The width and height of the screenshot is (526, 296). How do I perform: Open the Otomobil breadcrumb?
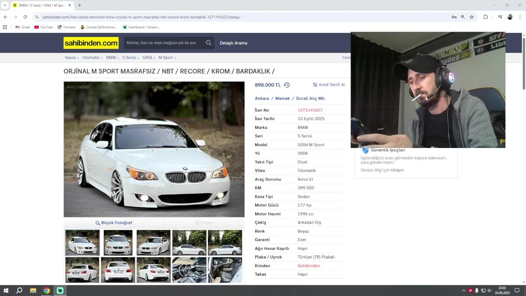tap(91, 58)
